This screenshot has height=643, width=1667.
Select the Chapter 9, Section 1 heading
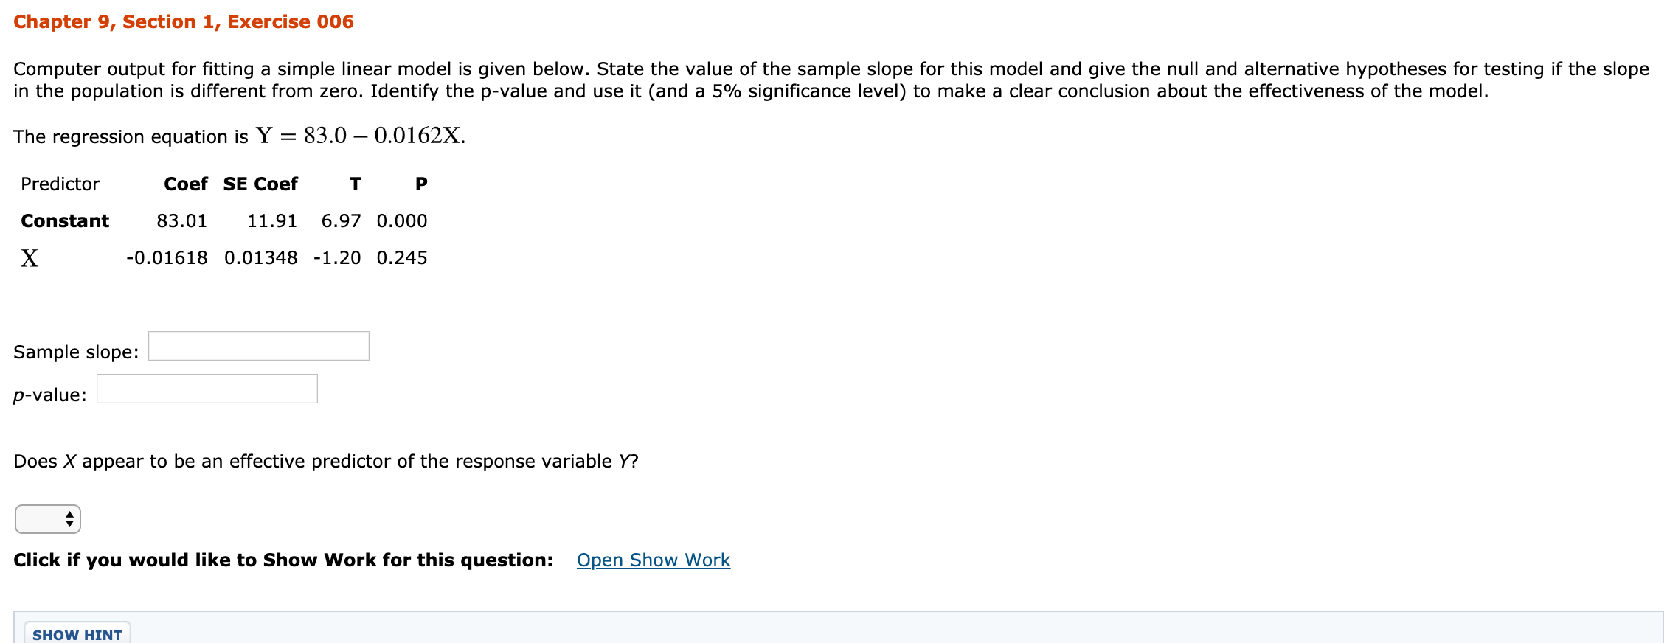pyautogui.click(x=183, y=21)
